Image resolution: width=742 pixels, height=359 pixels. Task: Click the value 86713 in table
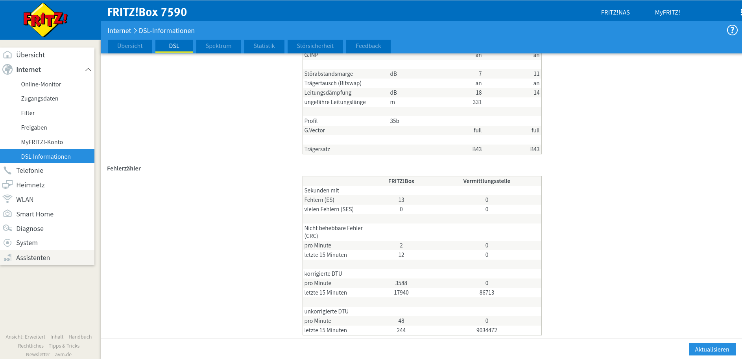pos(487,293)
